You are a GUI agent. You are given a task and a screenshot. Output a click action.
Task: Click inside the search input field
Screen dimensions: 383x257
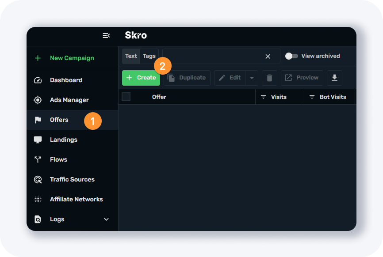(x=212, y=57)
